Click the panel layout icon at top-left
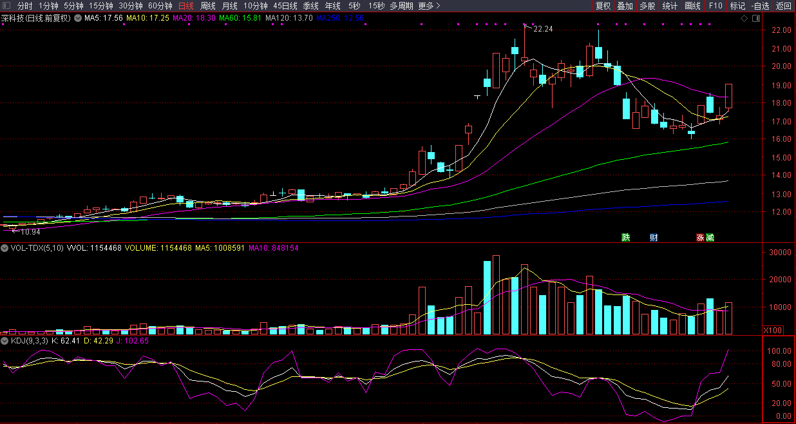This screenshot has height=424, width=796. coord(6,6)
